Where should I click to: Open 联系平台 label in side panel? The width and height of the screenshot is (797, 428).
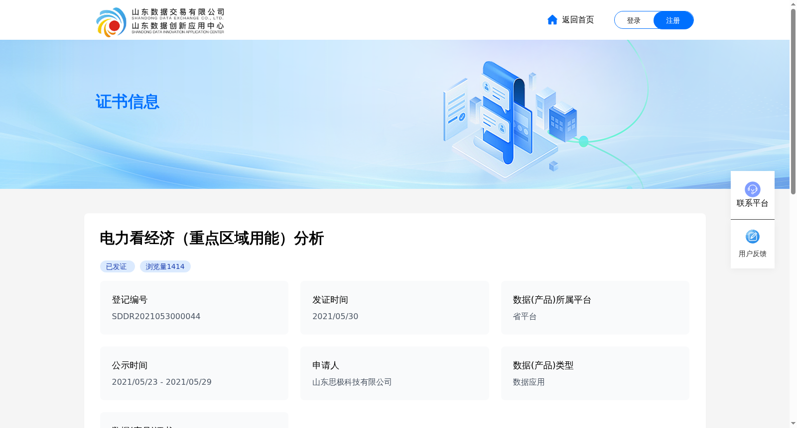[753, 203]
